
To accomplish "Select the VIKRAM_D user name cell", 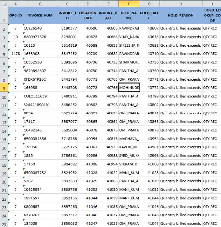I will (129, 164).
